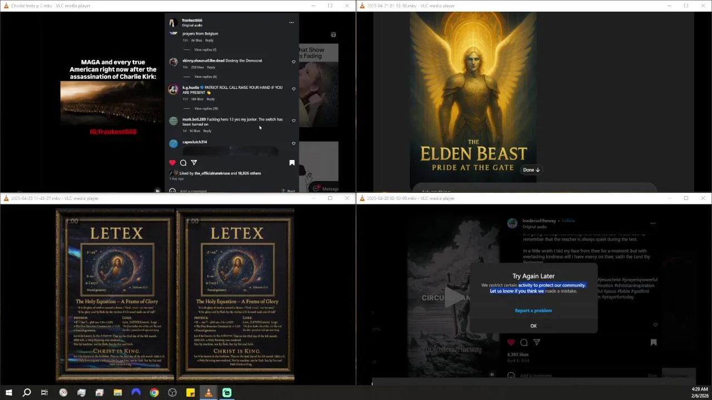
Task: Click VLC media player taskbar icon
Action: tap(209, 393)
